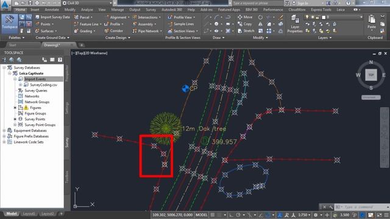Click the Pipe Network tool
This screenshot has width=390, height=219.
147,31
